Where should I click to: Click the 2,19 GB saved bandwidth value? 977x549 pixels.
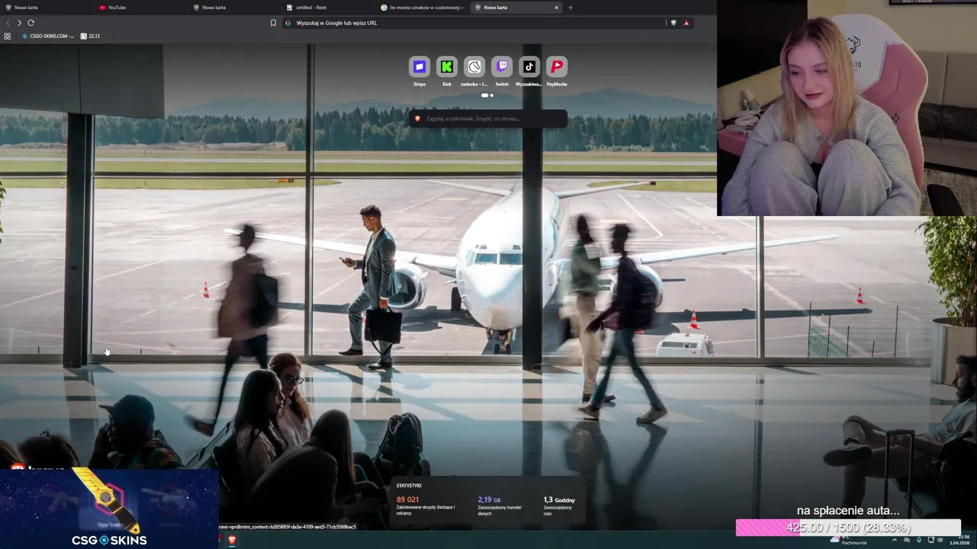pos(489,499)
